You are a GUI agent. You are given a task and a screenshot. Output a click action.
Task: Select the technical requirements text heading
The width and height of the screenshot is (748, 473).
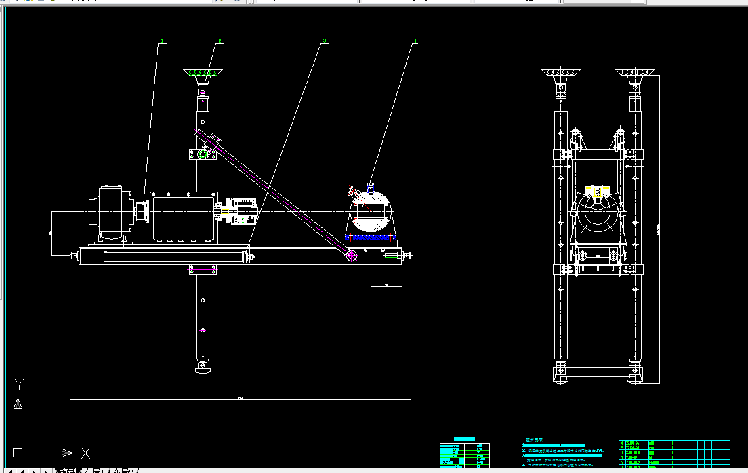(x=535, y=440)
